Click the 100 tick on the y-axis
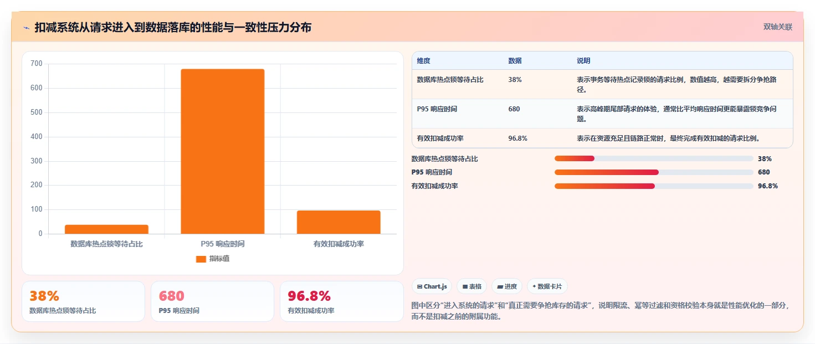 pyautogui.click(x=37, y=209)
